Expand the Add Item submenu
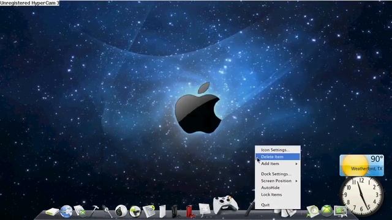 point(277,164)
